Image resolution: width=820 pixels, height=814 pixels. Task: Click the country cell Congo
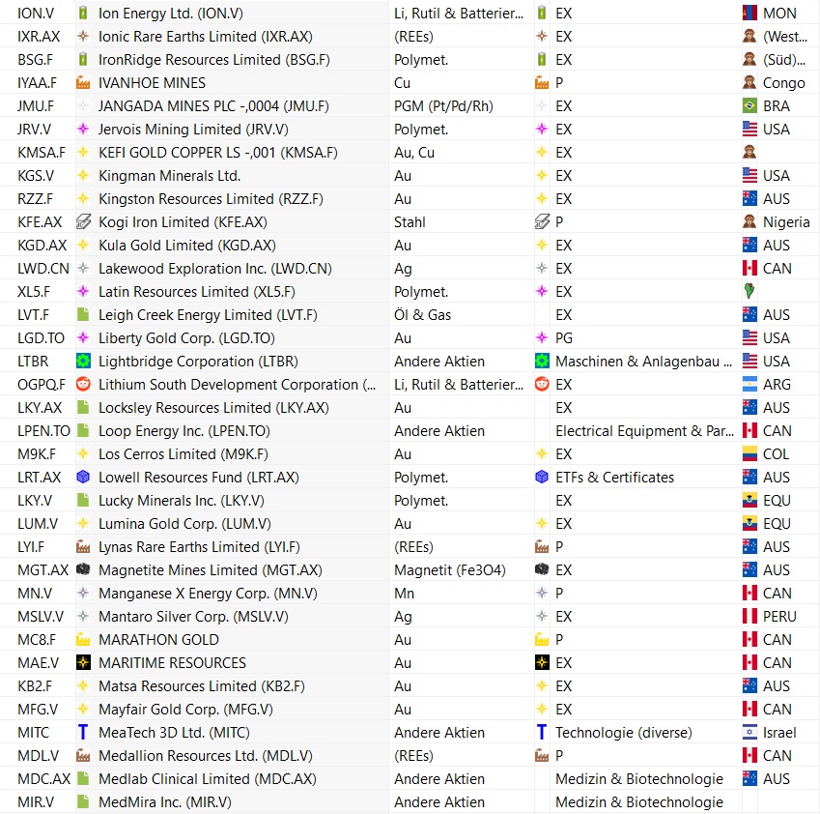tap(784, 83)
